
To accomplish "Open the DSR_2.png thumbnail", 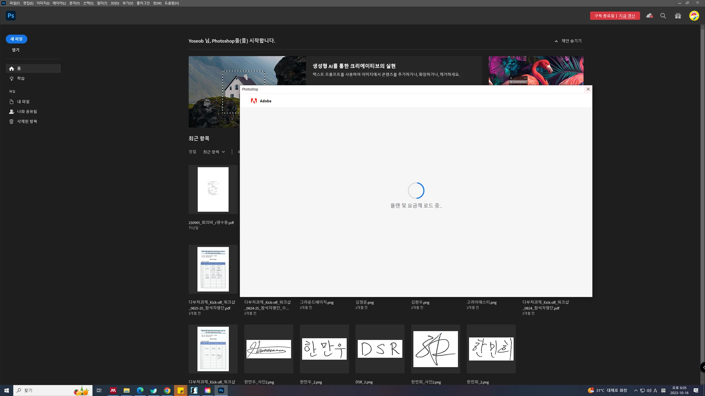I will pos(380,349).
